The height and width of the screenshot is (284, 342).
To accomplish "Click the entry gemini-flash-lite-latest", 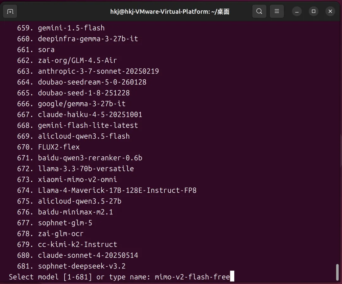I will (x=88, y=125).
